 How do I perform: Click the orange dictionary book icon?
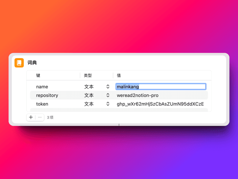tap(19, 63)
